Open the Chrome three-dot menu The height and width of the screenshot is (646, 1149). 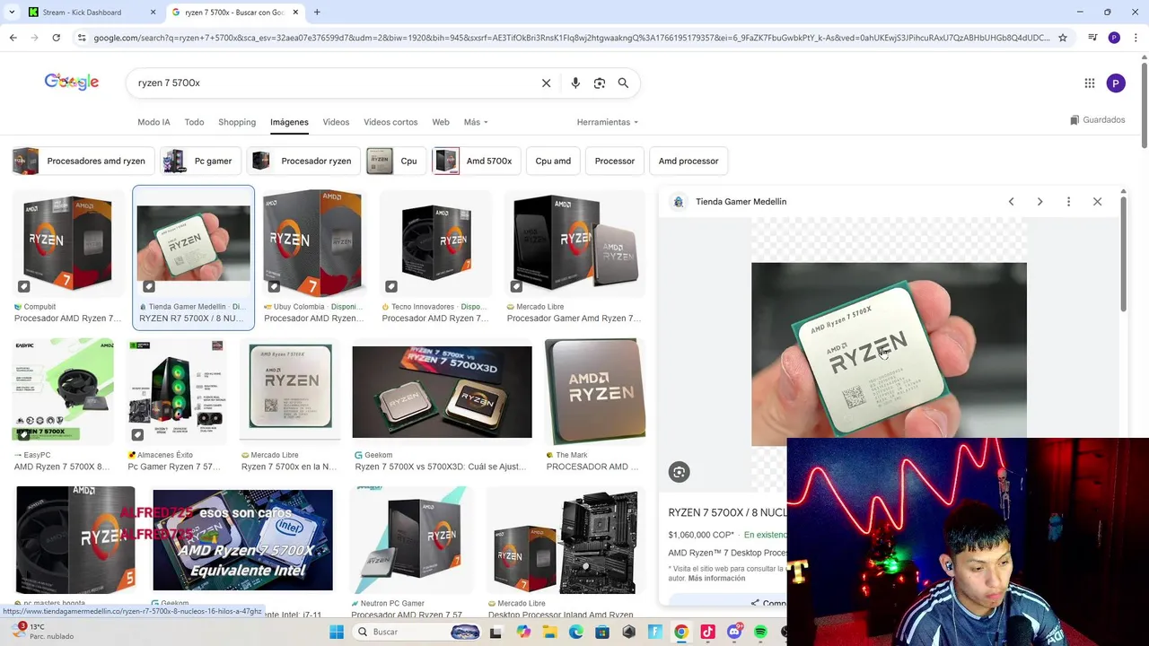point(1136,38)
